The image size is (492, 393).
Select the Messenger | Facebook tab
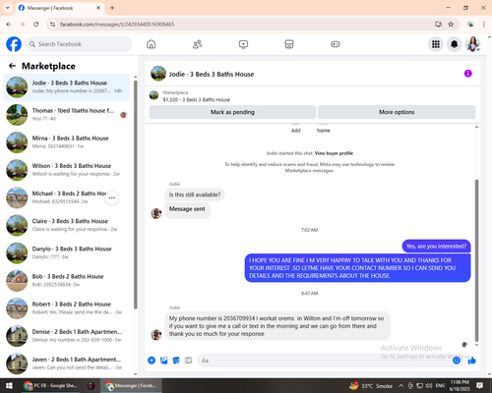[x=60, y=8]
